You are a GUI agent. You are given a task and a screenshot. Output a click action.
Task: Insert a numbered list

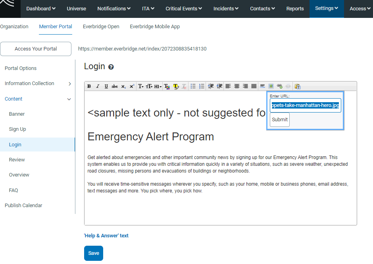point(202,86)
